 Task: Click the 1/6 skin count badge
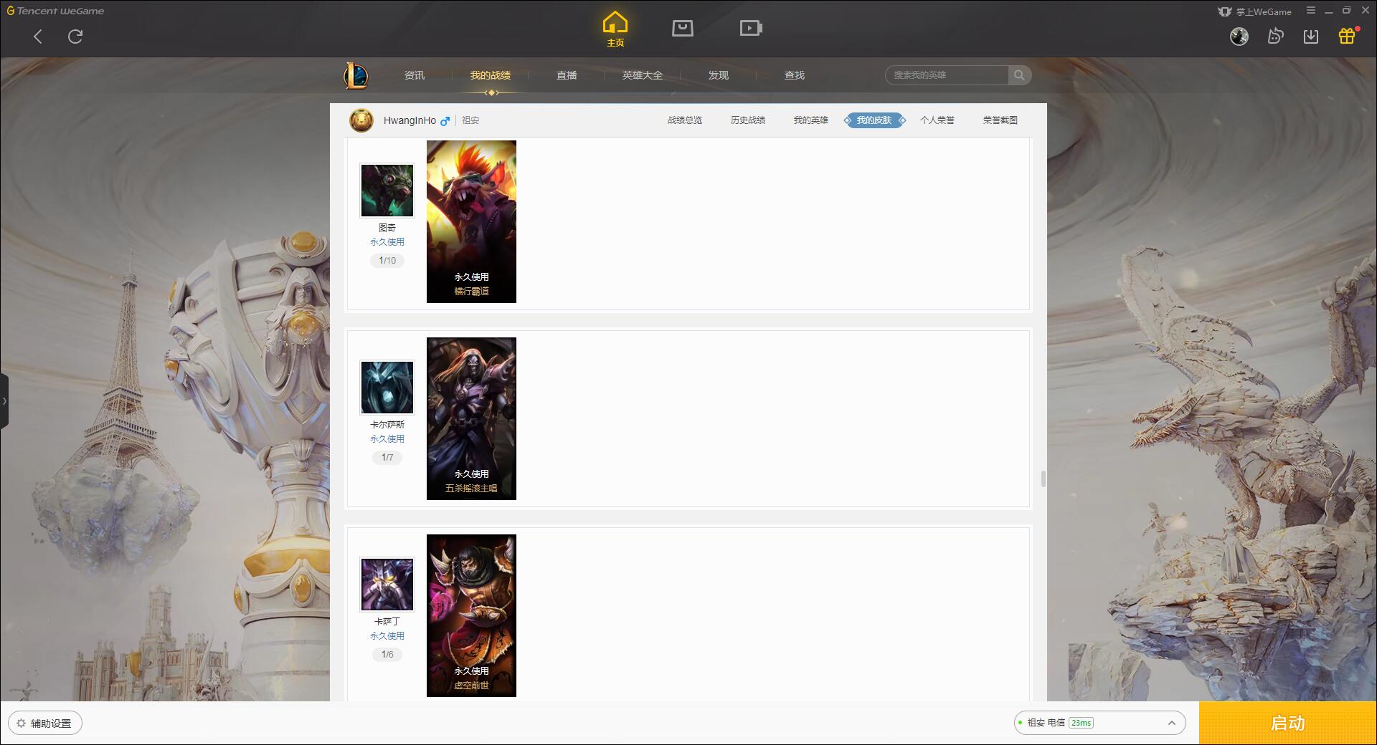click(x=387, y=655)
